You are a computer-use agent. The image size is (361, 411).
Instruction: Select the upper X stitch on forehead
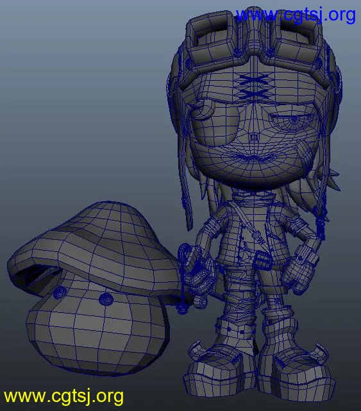point(254,80)
